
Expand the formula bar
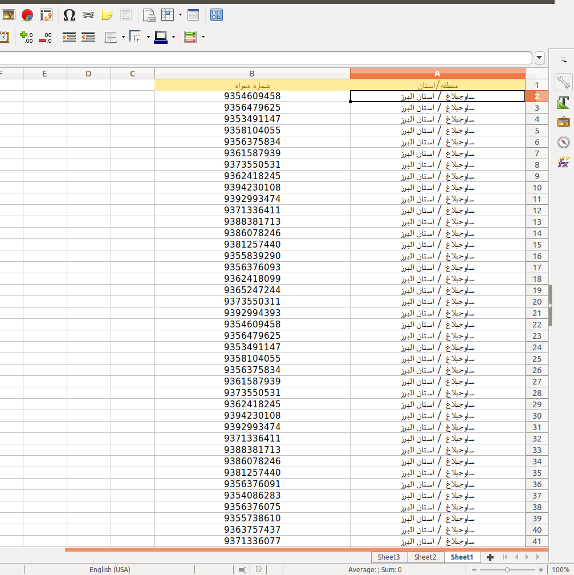pyautogui.click(x=539, y=58)
